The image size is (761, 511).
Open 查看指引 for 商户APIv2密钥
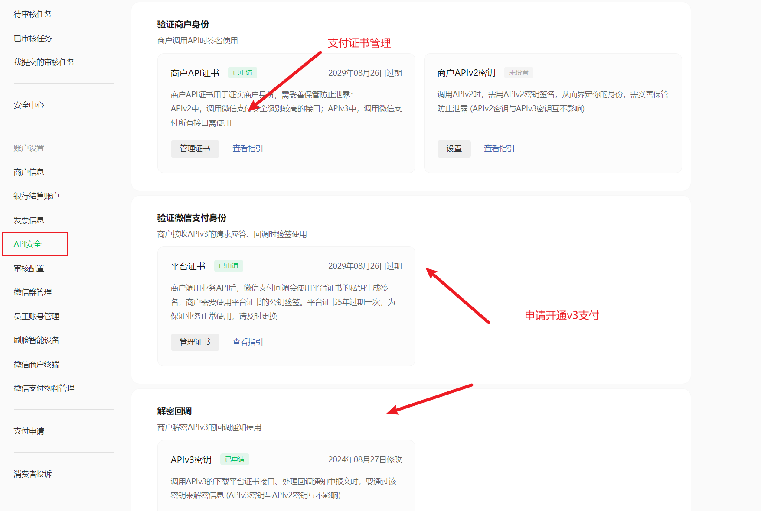click(x=499, y=149)
